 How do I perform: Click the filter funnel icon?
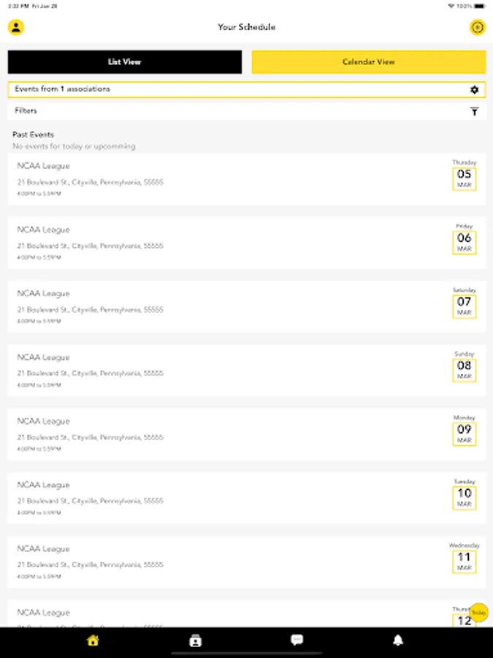tap(474, 111)
